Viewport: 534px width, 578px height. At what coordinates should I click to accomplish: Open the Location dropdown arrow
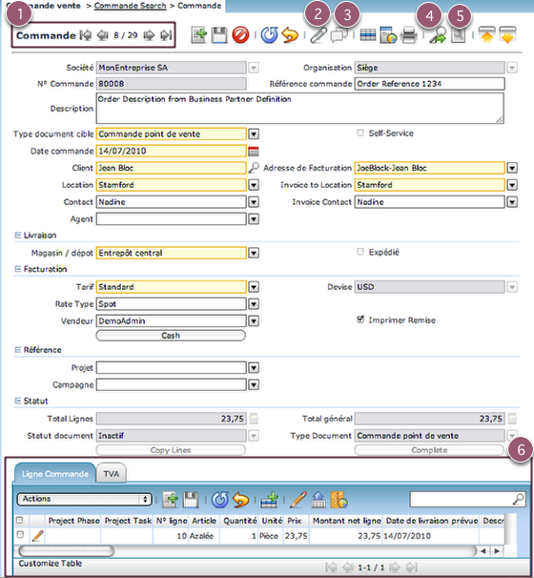click(254, 185)
